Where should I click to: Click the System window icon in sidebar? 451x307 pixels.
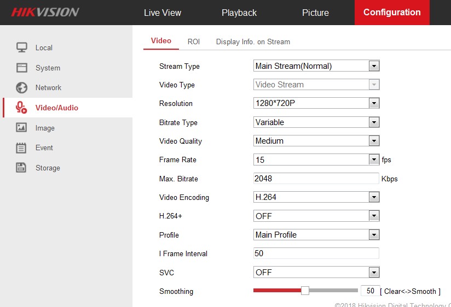point(21,68)
